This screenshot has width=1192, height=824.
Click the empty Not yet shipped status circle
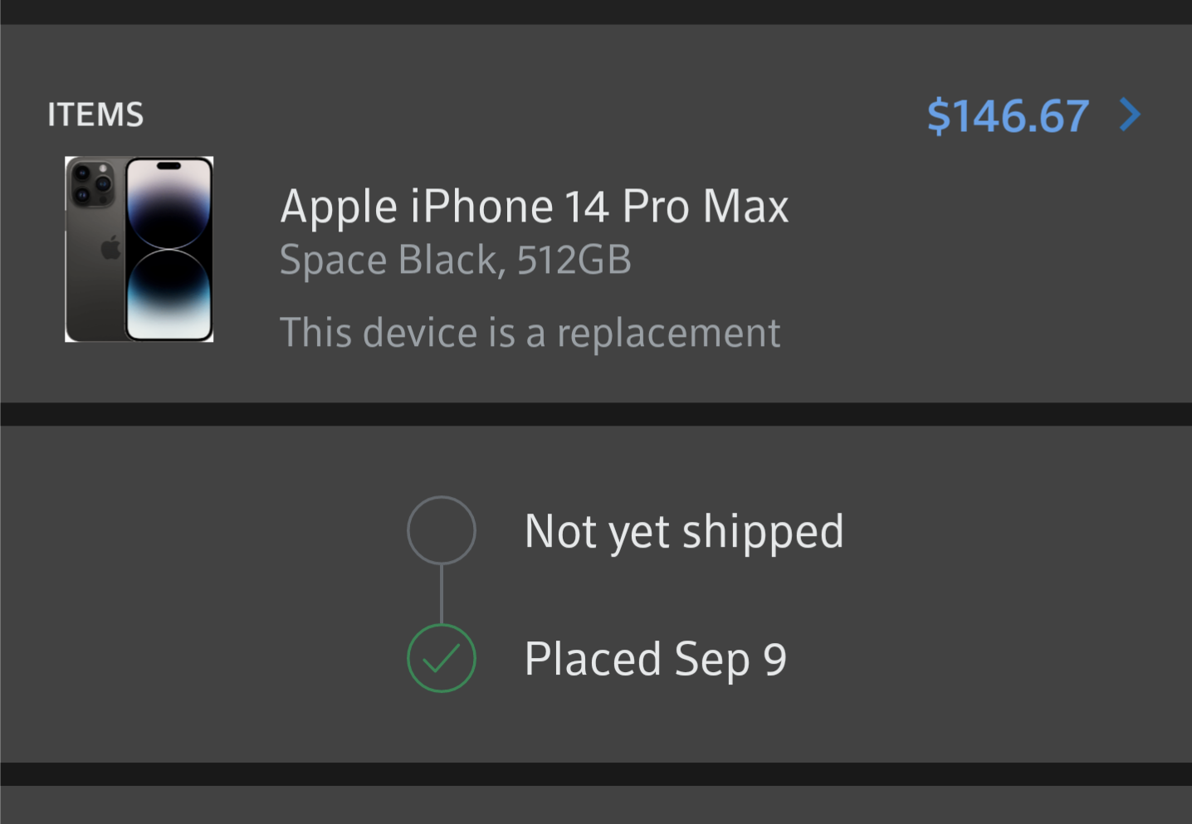(441, 530)
